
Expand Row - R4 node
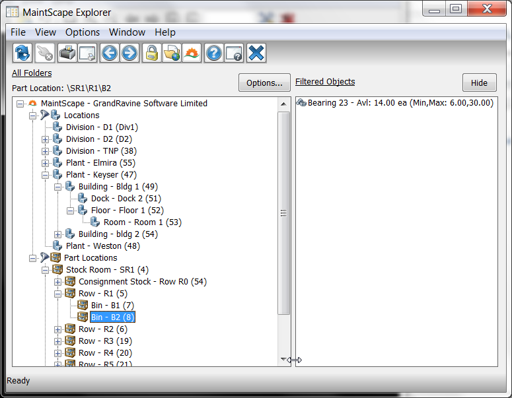tap(57, 353)
